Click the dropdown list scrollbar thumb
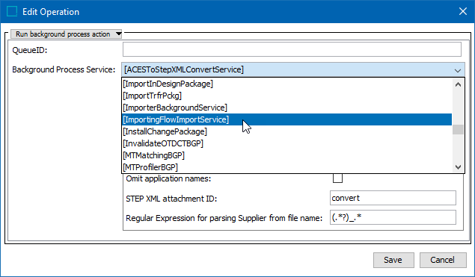 458,129
